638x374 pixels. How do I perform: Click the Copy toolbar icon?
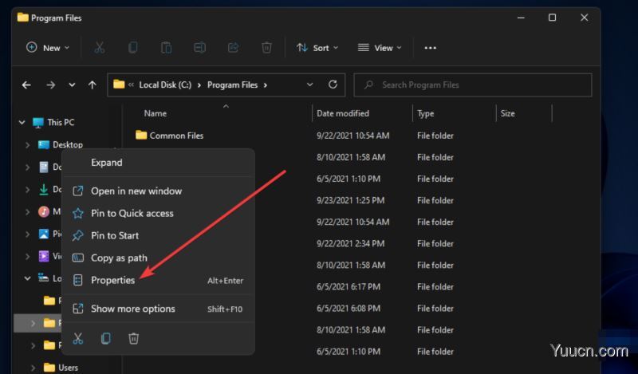coord(132,48)
